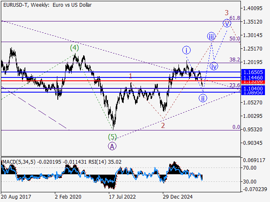This screenshot has width=270, height=202.
Task: Click the 17 Jul 2022 date marker
Action: [x=122, y=197]
